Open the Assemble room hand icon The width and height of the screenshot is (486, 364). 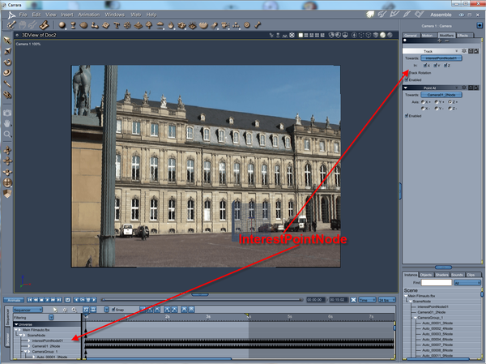tap(370, 15)
